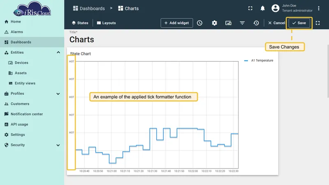
Task: Open version history icon
Action: tap(256, 23)
